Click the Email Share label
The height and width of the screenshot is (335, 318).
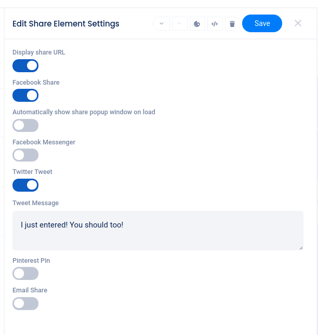pyautogui.click(x=30, y=290)
